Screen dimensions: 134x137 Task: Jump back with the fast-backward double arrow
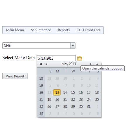coord(41,64)
